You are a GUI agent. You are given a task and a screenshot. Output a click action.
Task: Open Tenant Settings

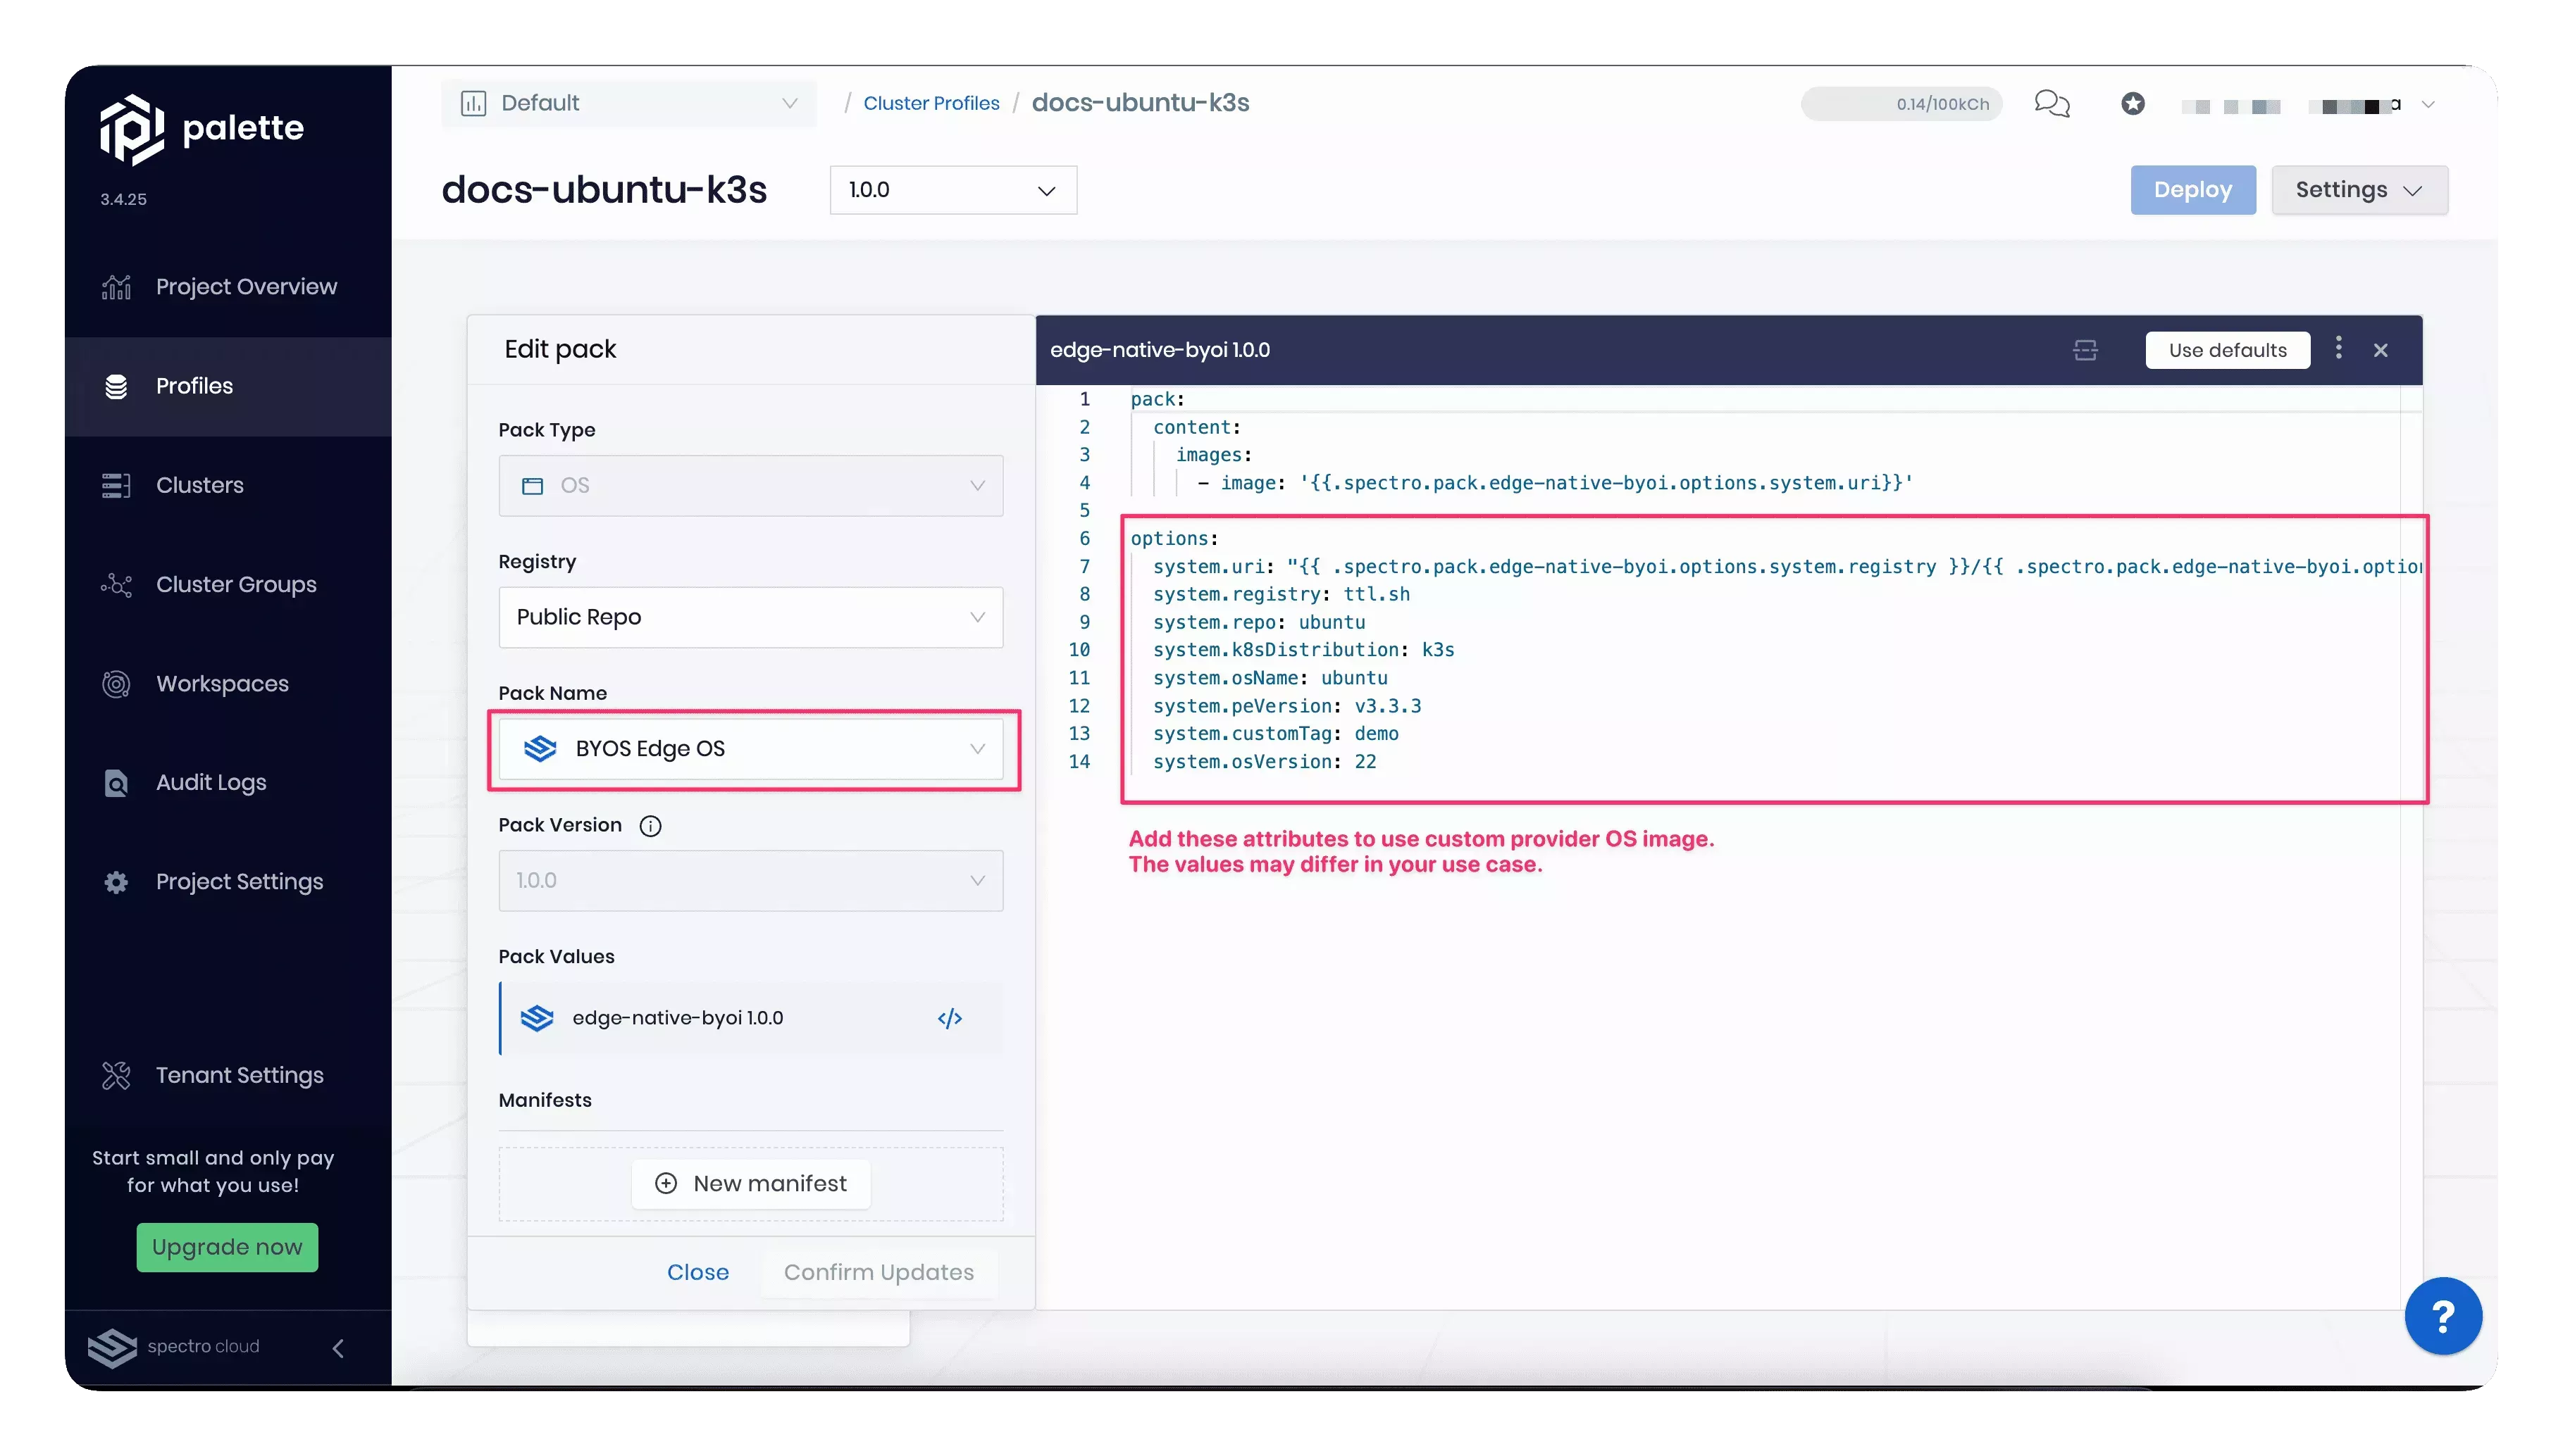[228, 1075]
